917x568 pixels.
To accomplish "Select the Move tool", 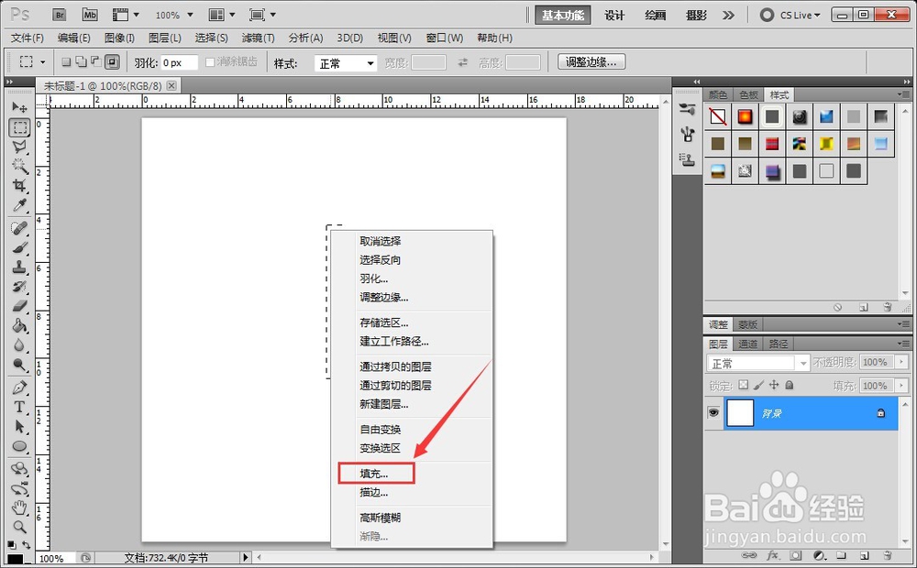I will coord(19,107).
